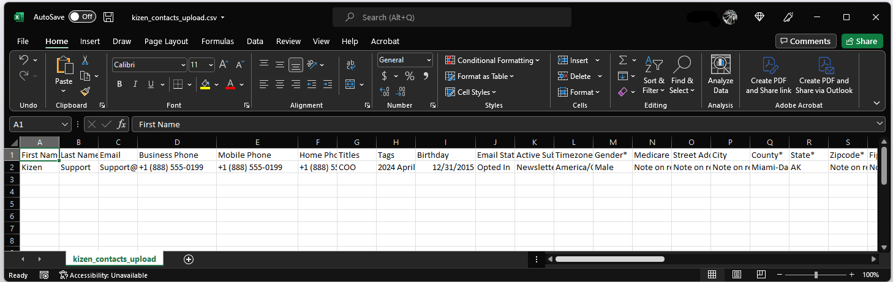Click Create PDF and Share link
Image resolution: width=893 pixels, height=282 pixels.
[769, 75]
